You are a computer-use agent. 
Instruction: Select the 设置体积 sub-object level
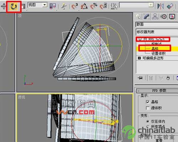coord(158,53)
